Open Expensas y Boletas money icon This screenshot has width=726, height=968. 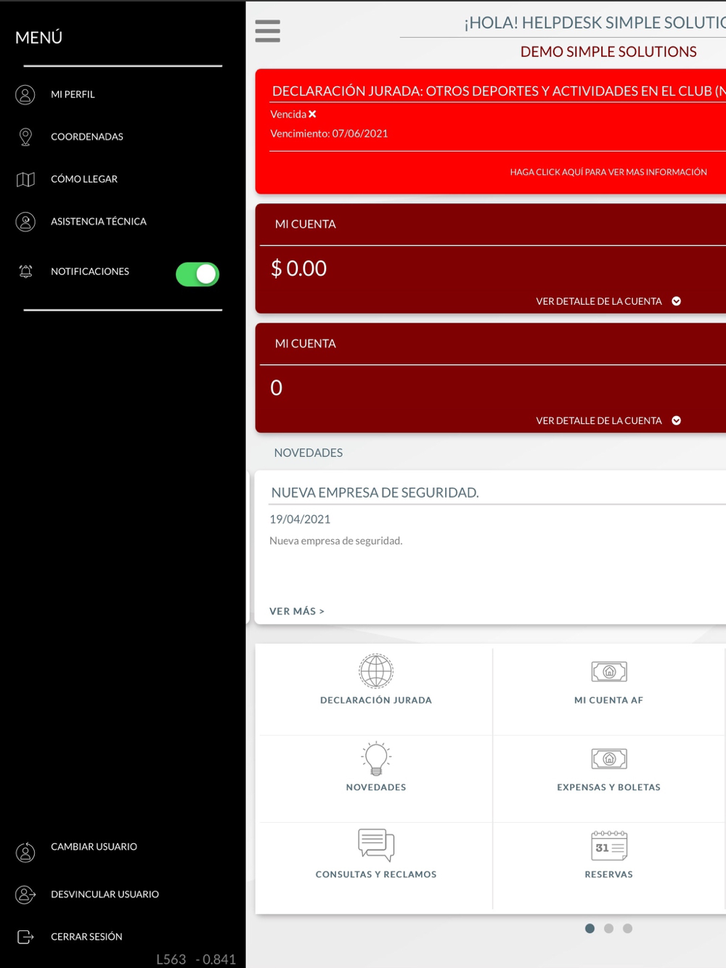coord(609,758)
